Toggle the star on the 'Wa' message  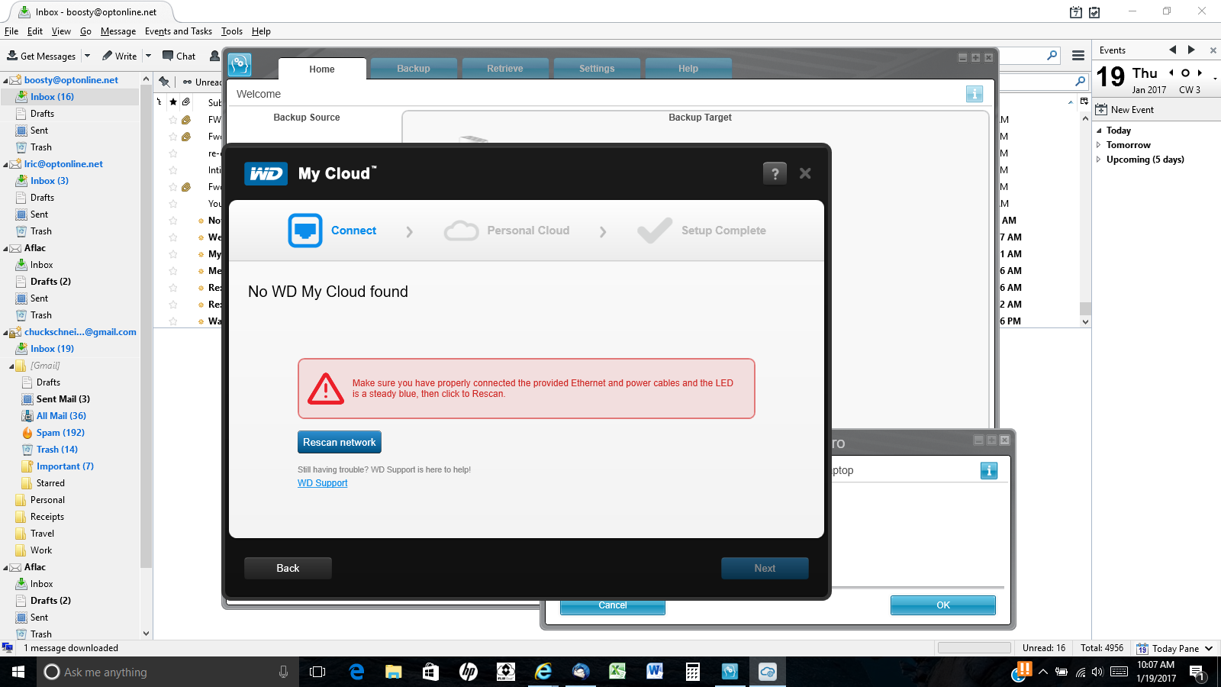[x=173, y=321]
